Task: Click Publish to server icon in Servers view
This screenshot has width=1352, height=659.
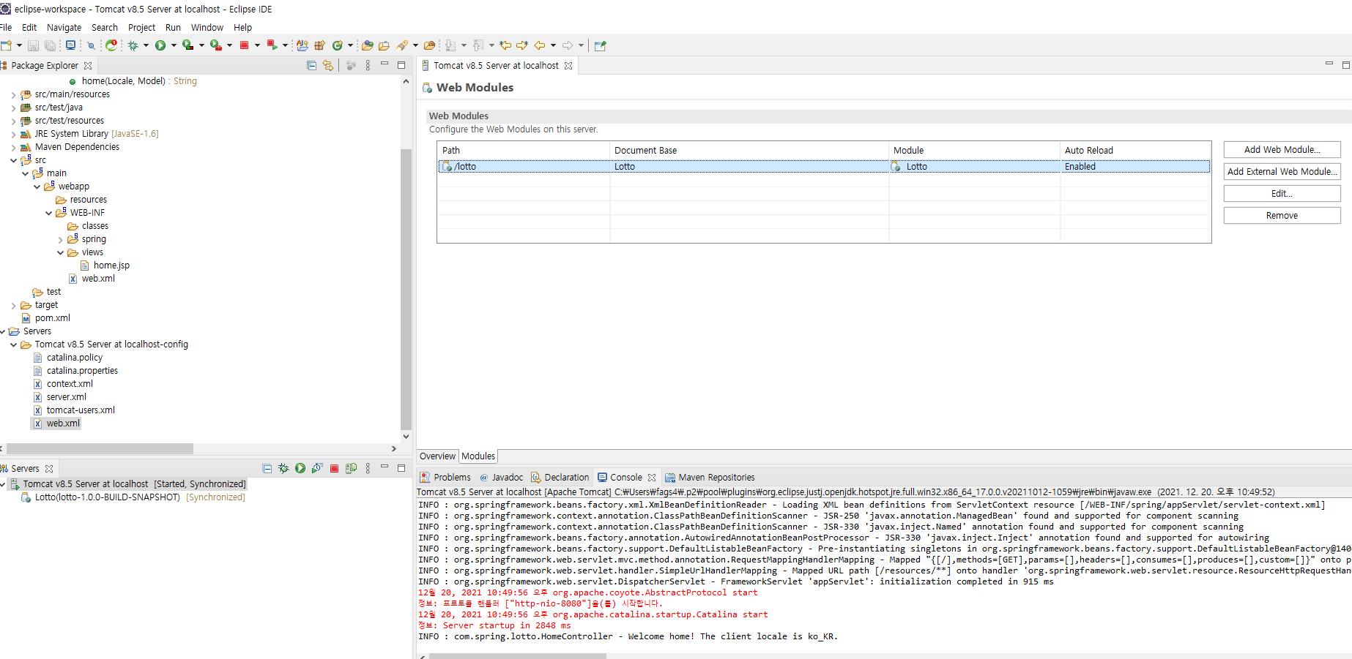Action: 351,468
